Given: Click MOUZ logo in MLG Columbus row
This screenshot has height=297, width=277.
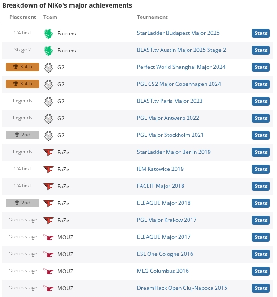Looking at the screenshot, I should coord(48,271).
